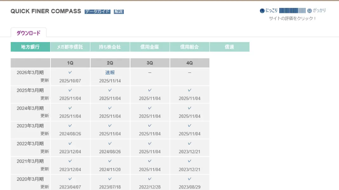This screenshot has height=190, width=339.
Task: Click the 2024/11/20 update date
Action: [x=110, y=169]
